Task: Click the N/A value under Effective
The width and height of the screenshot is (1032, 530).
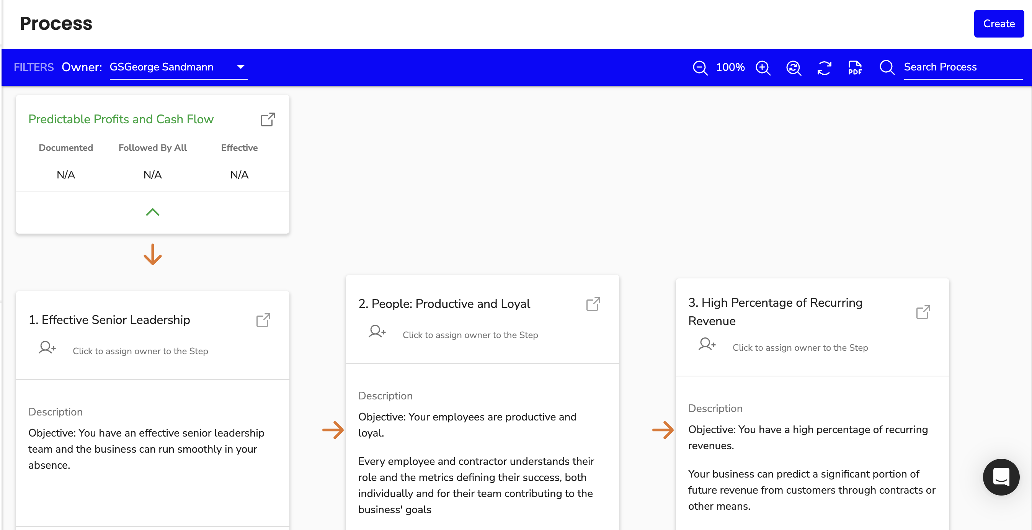Action: [x=239, y=174]
